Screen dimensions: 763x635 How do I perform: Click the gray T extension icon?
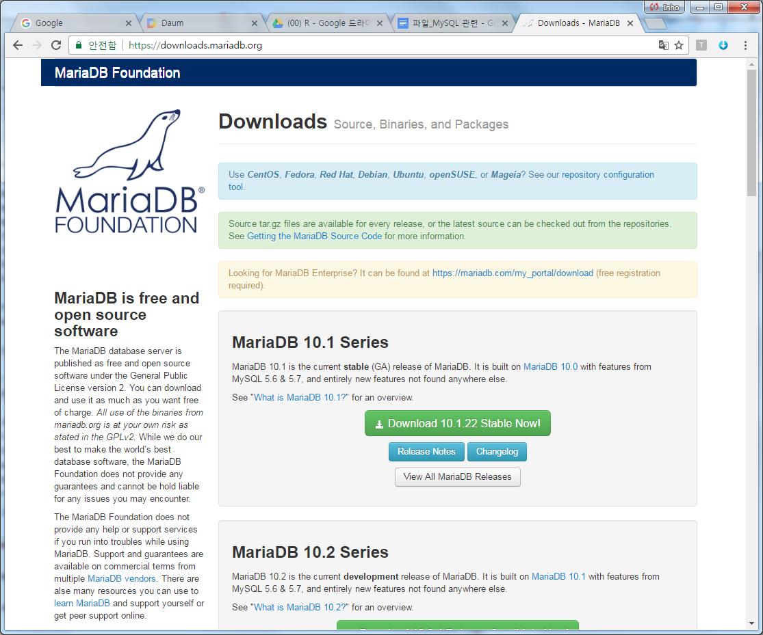coord(701,45)
